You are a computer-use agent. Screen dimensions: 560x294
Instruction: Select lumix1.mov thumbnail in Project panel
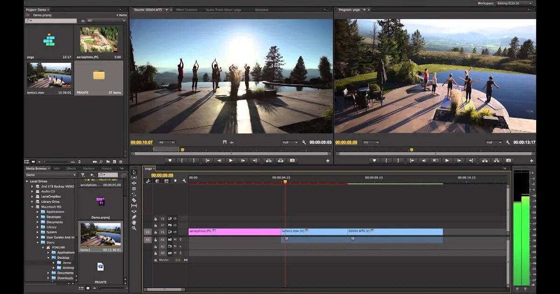pos(49,76)
